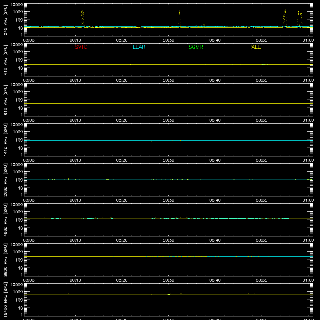This screenshot has width=320, height=320.
Task: Click the 00:30 tick label under the 1415 MHz plot
Action: [x=168, y=160]
